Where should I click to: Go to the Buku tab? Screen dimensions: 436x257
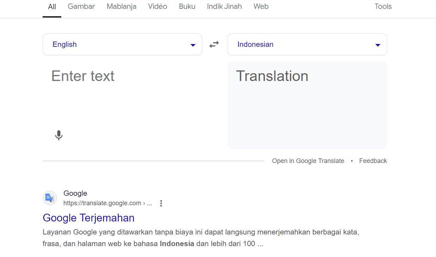pyautogui.click(x=187, y=6)
